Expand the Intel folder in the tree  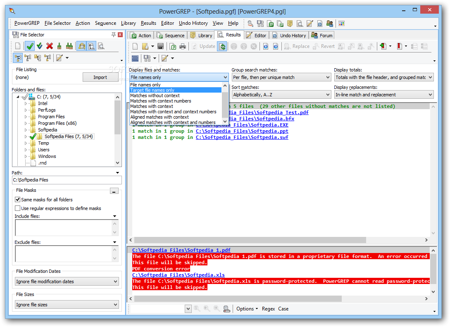(x=26, y=103)
